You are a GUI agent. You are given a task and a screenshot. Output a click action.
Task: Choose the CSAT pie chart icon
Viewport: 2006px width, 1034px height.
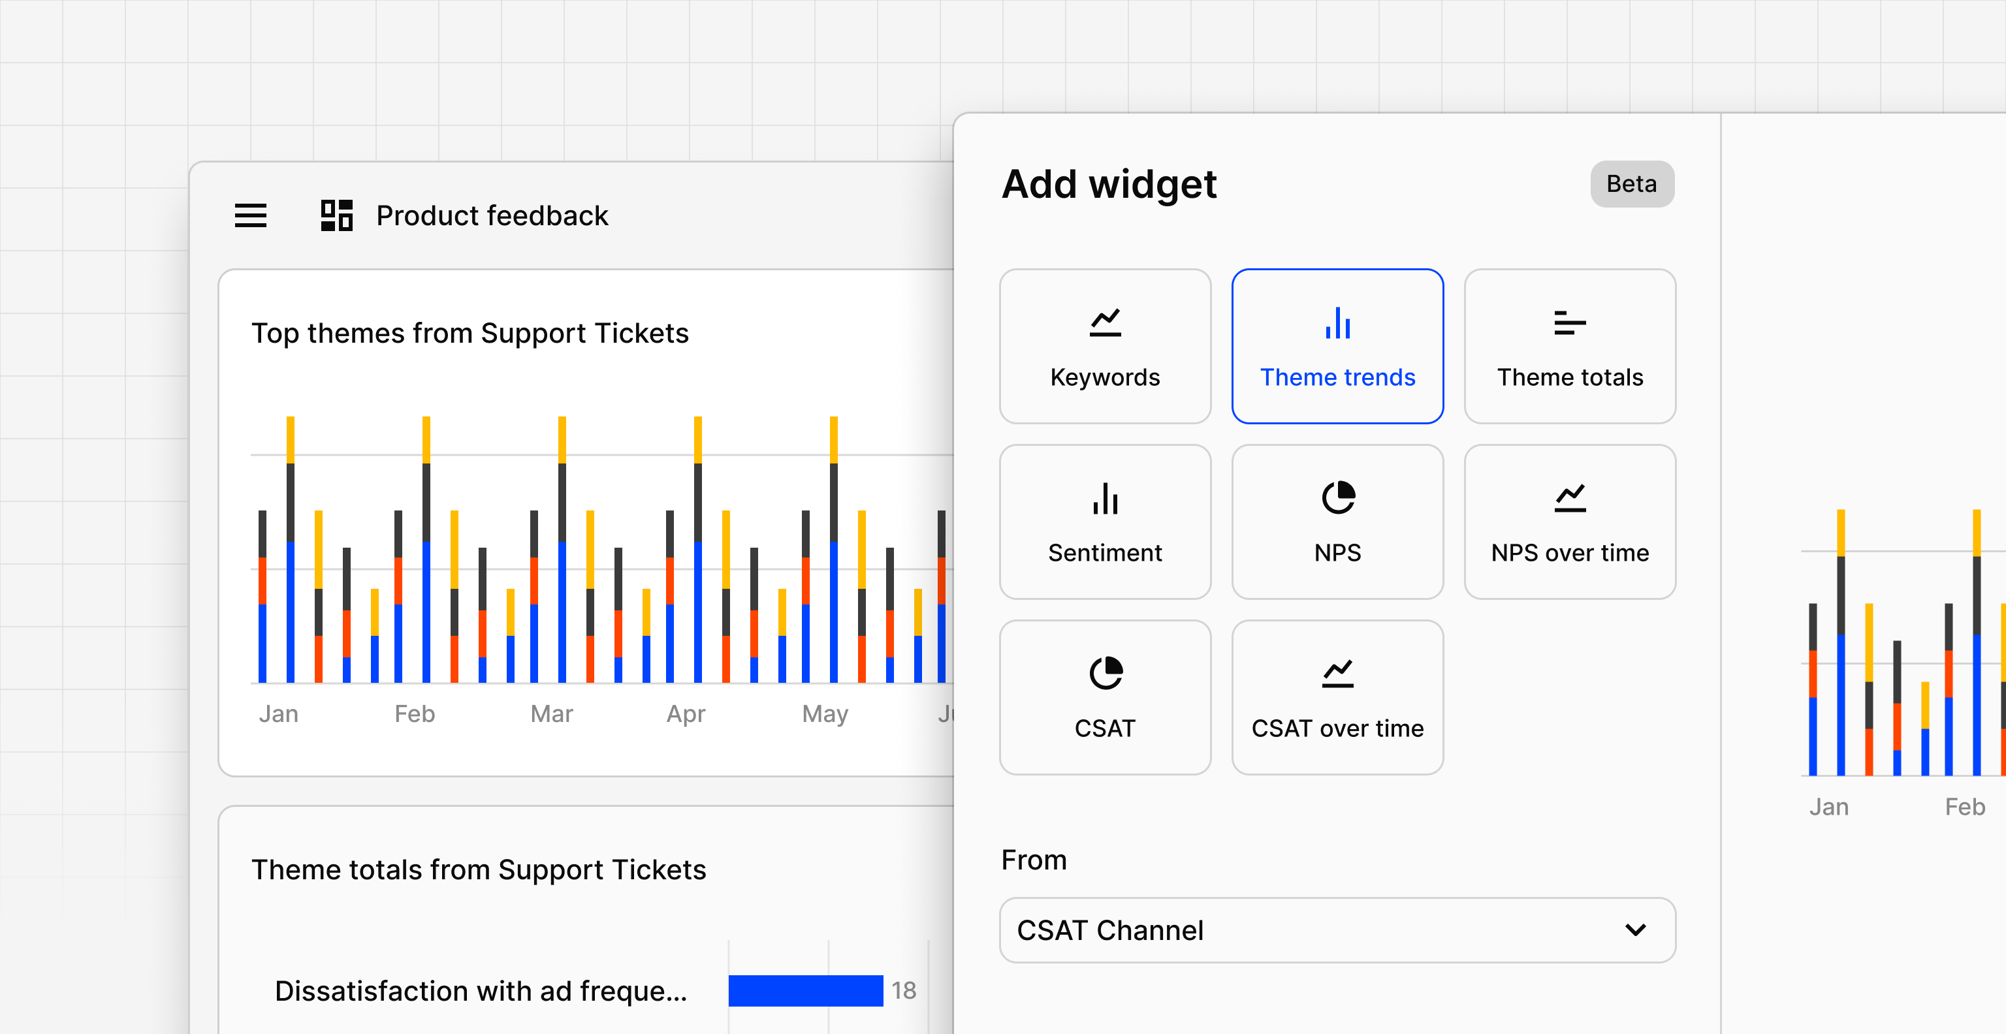tap(1104, 673)
